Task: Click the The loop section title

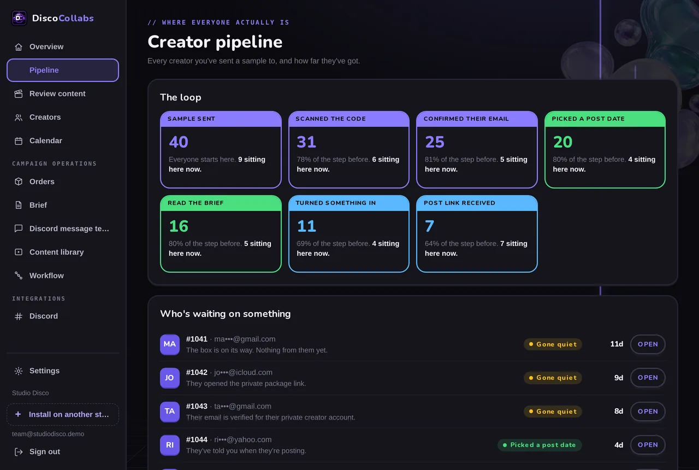Action: click(x=181, y=97)
